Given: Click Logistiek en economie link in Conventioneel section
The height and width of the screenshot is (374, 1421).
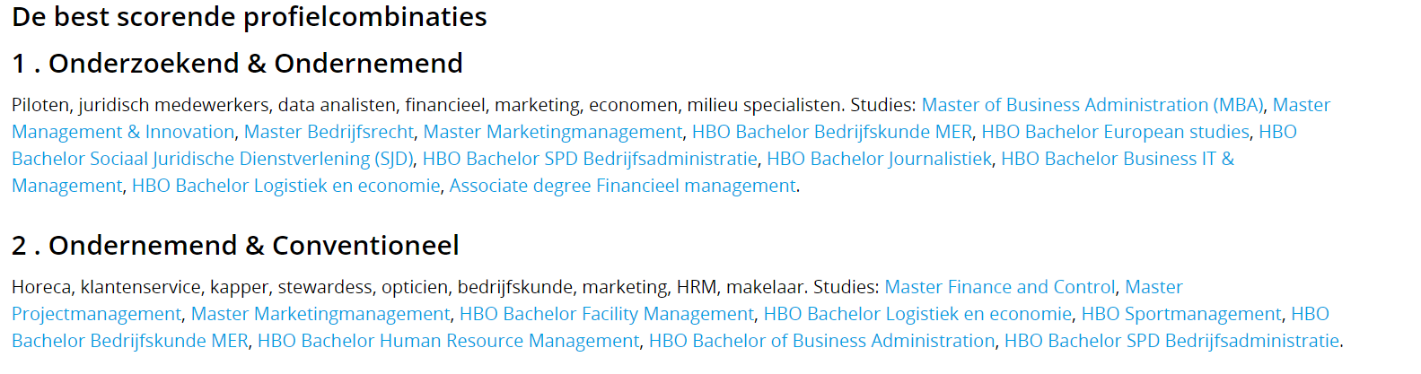Looking at the screenshot, I should point(917,314).
